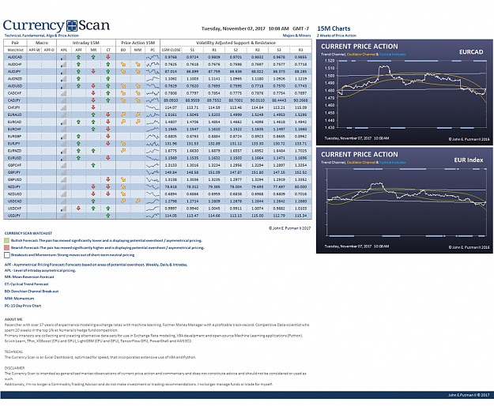Click EURGBP red CT down arrow
This screenshot has height=406, width=494.
pyautogui.click(x=108, y=137)
